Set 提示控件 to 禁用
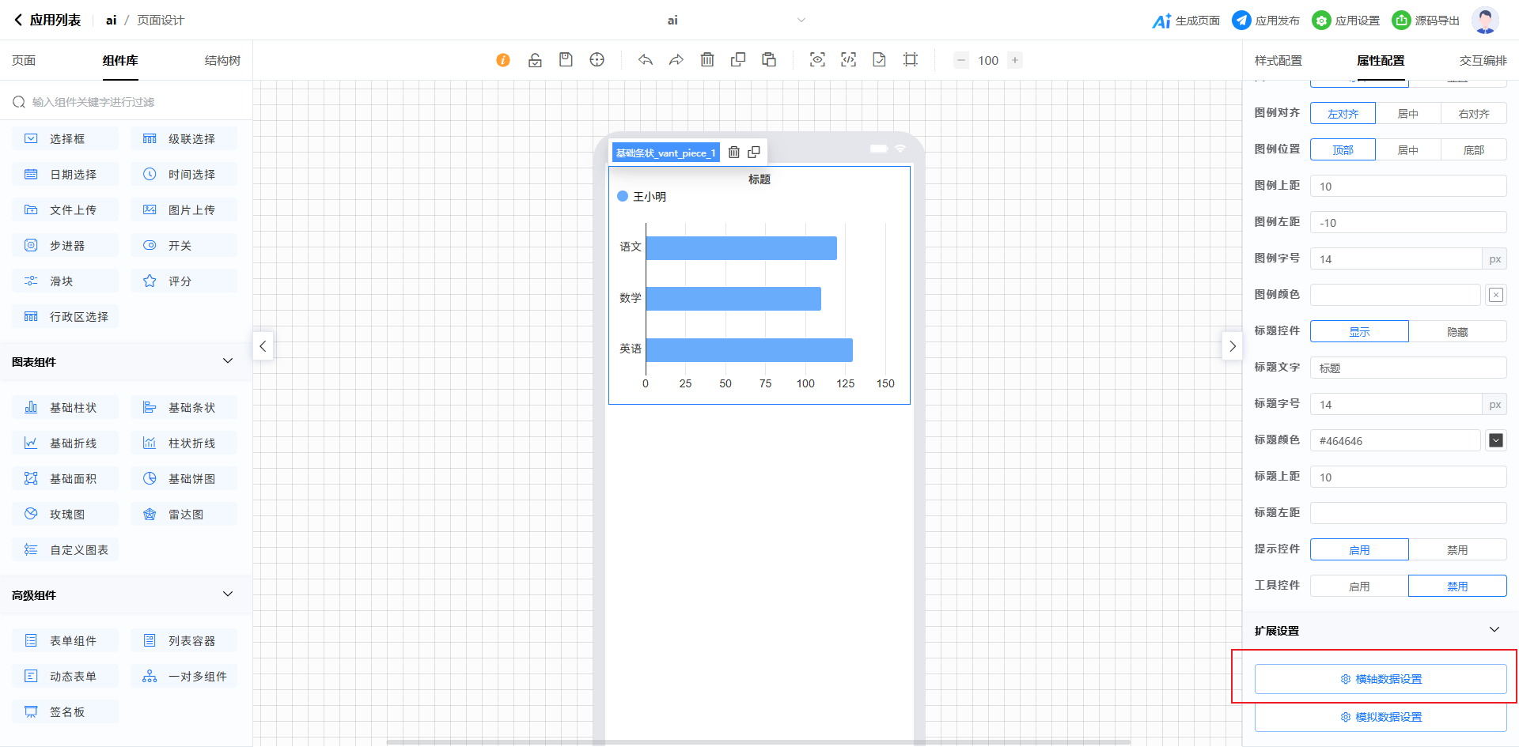This screenshot has height=747, width=1519. (x=1457, y=550)
